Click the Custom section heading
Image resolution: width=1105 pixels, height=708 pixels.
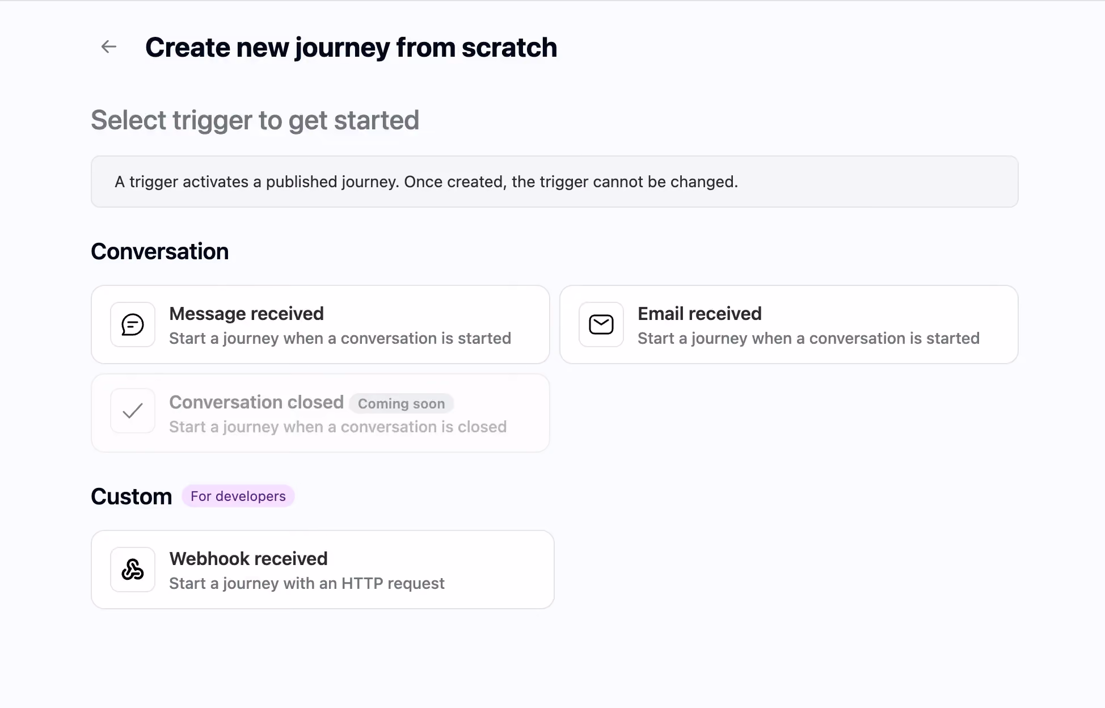tap(132, 496)
